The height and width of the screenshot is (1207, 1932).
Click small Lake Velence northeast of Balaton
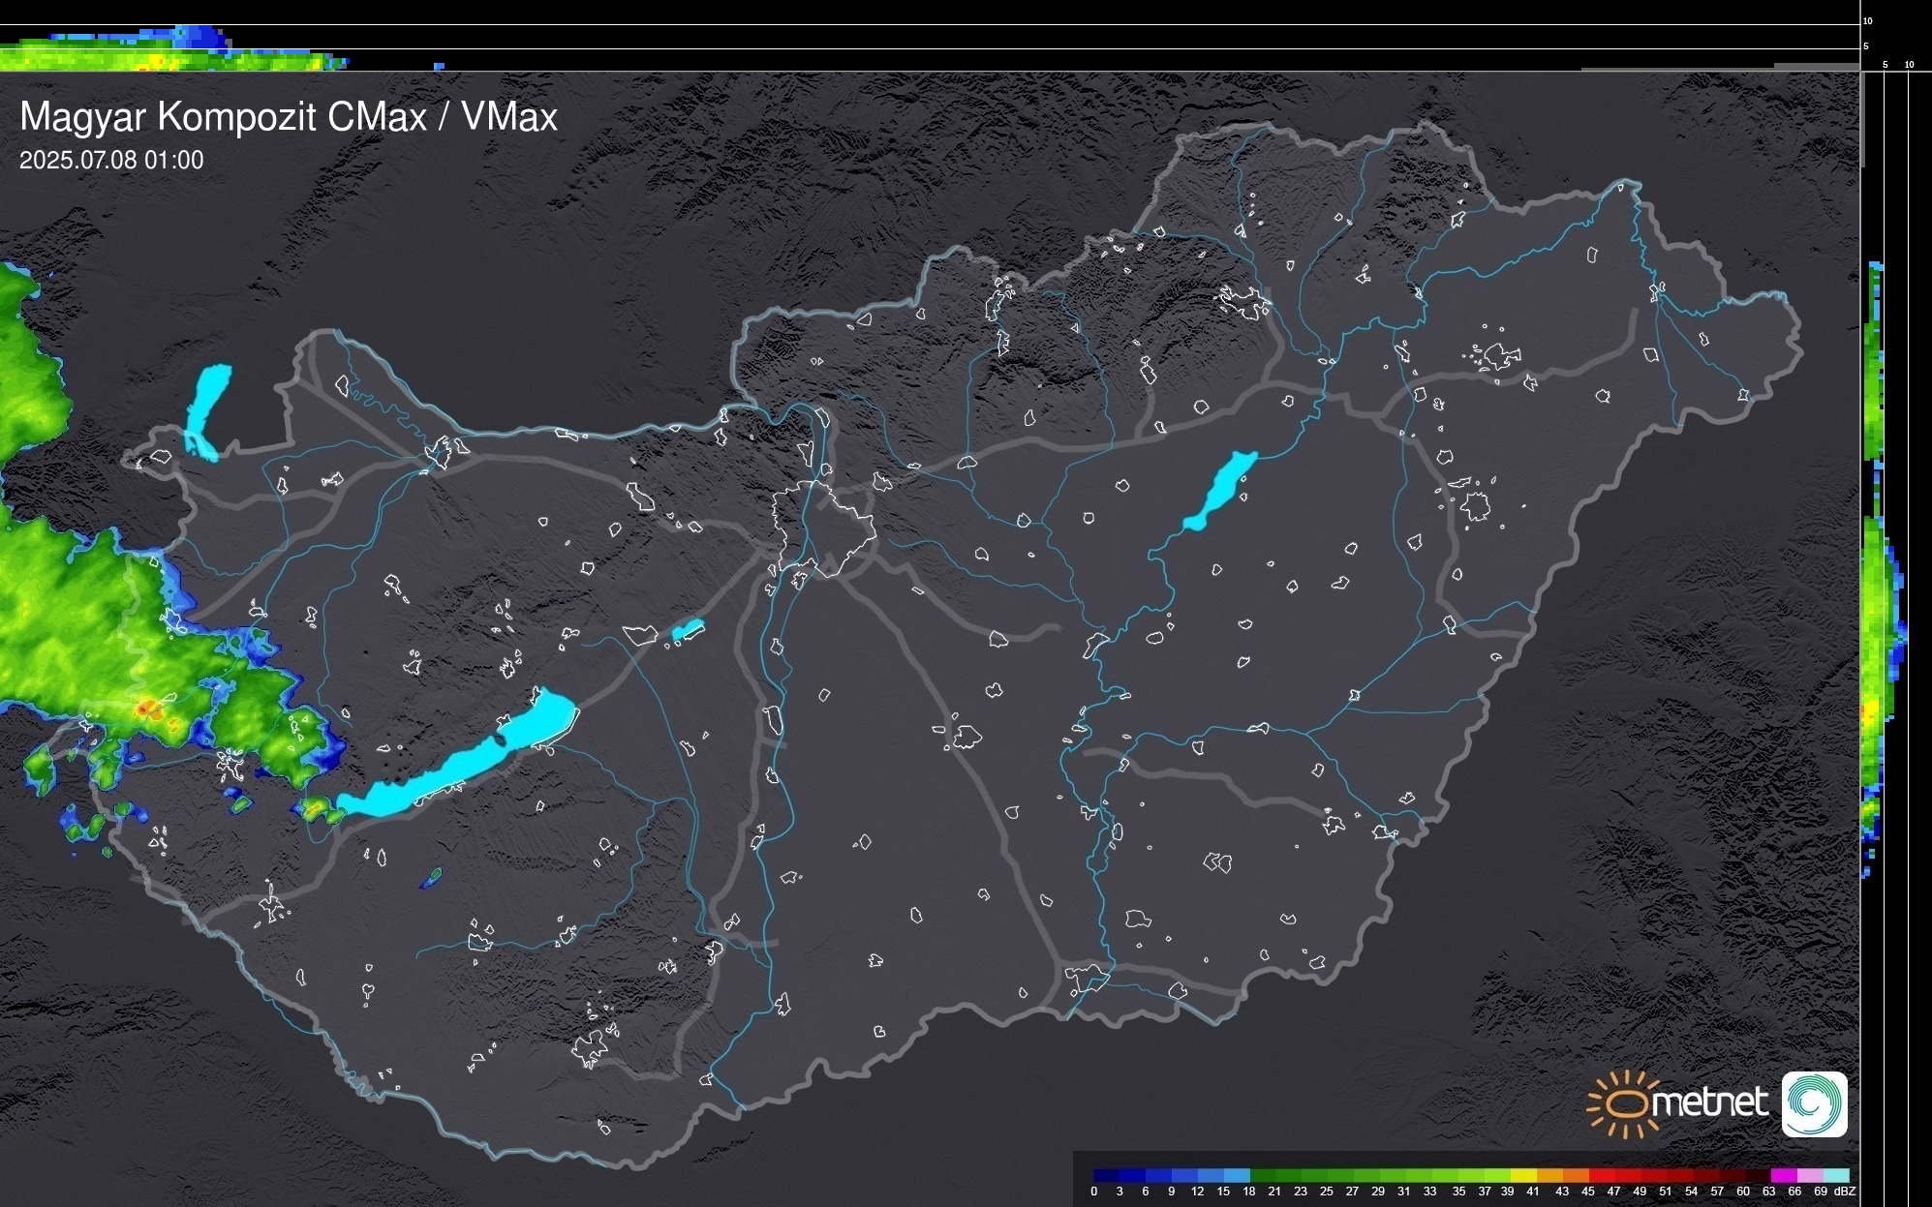(x=687, y=631)
